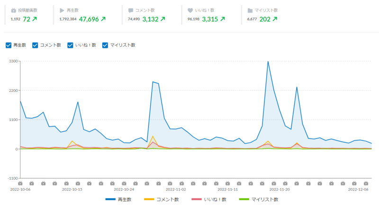Click the green 72 posted videos value
This screenshot has height=209, width=379.
pos(27,19)
